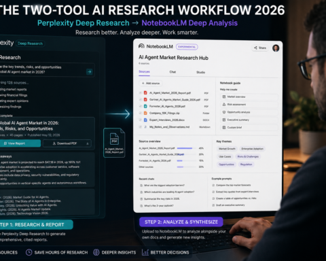Click the chat icon beside "What's the 3-year outlook?"
Screen dimensions: 326x261
coord(141,206)
